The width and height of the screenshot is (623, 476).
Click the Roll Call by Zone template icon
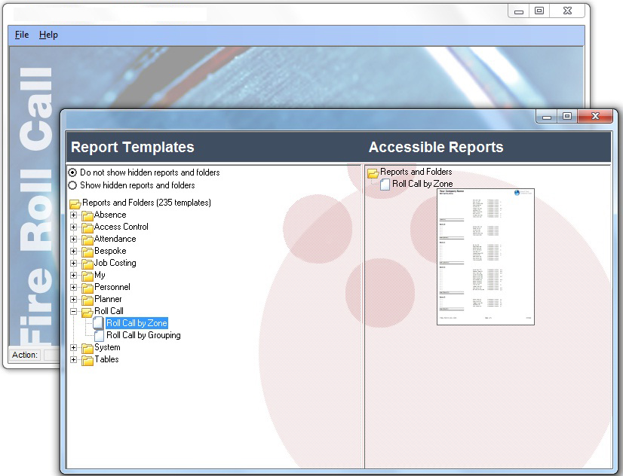click(100, 324)
